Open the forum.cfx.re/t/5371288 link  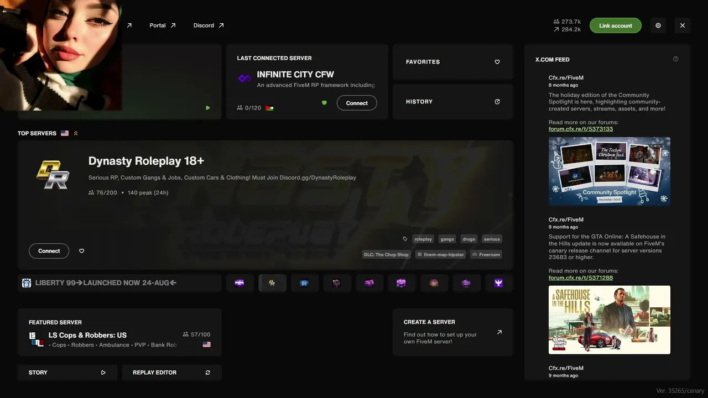[x=581, y=277]
